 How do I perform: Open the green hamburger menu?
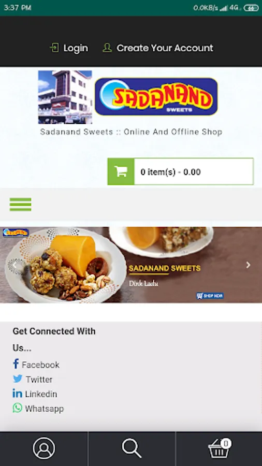tap(21, 205)
